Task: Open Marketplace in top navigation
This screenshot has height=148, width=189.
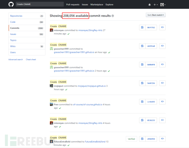Action: 97,4
